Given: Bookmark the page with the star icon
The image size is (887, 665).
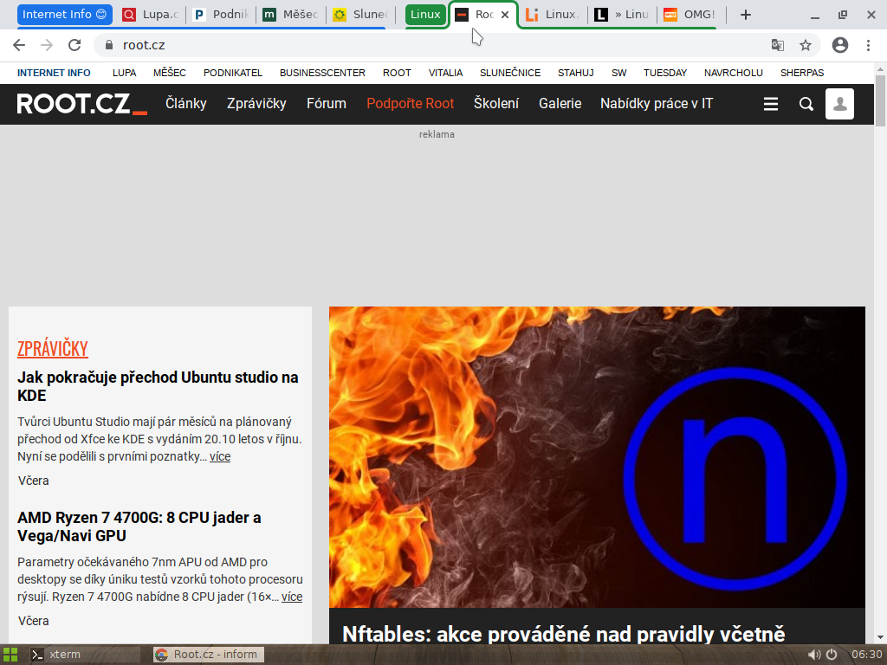Looking at the screenshot, I should click(x=806, y=44).
